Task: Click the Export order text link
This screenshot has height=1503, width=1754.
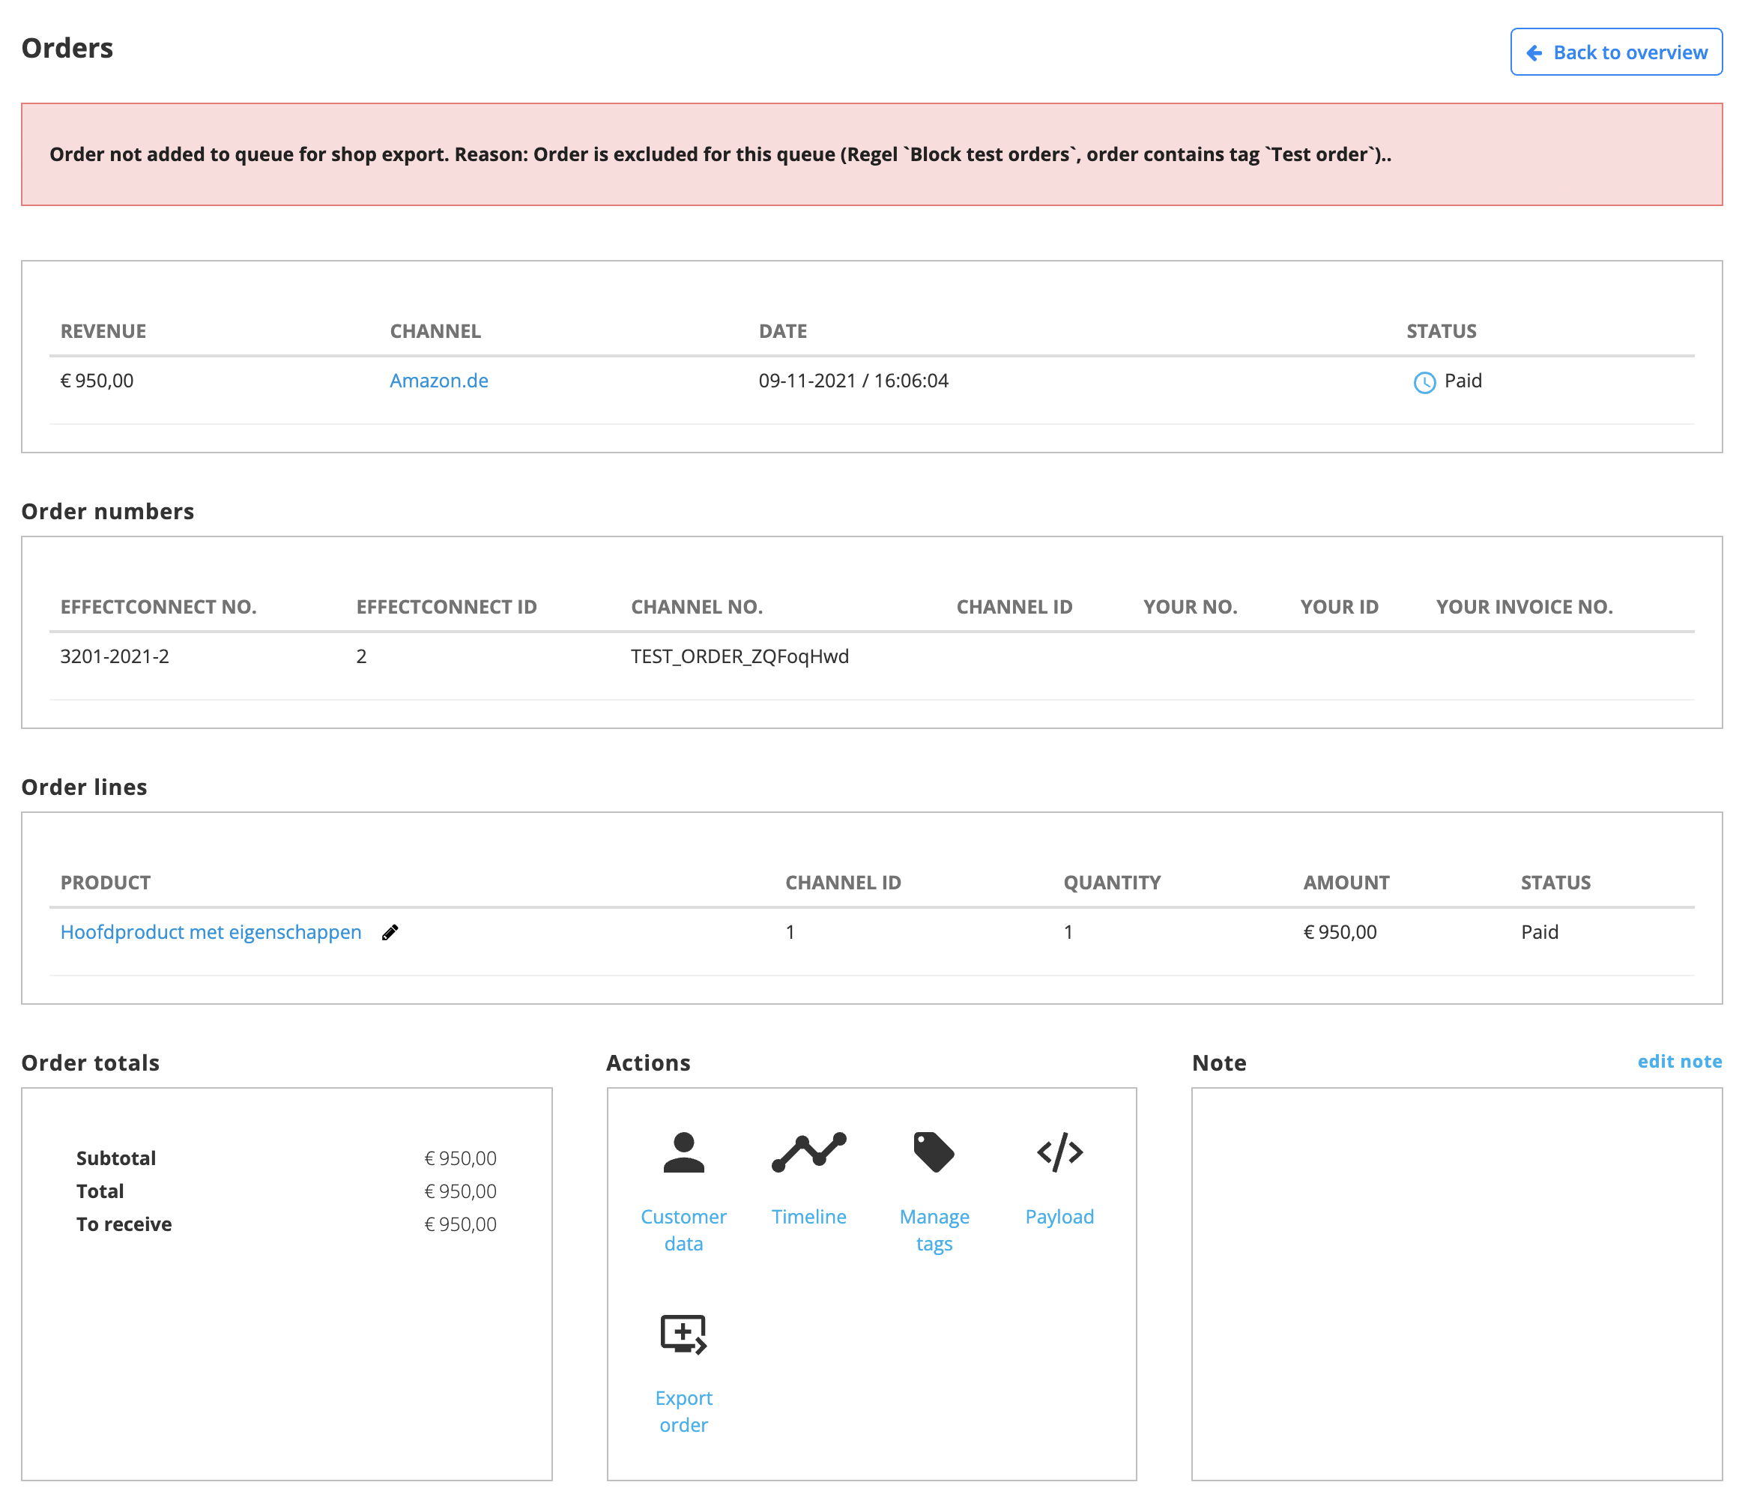Action: (x=683, y=1411)
